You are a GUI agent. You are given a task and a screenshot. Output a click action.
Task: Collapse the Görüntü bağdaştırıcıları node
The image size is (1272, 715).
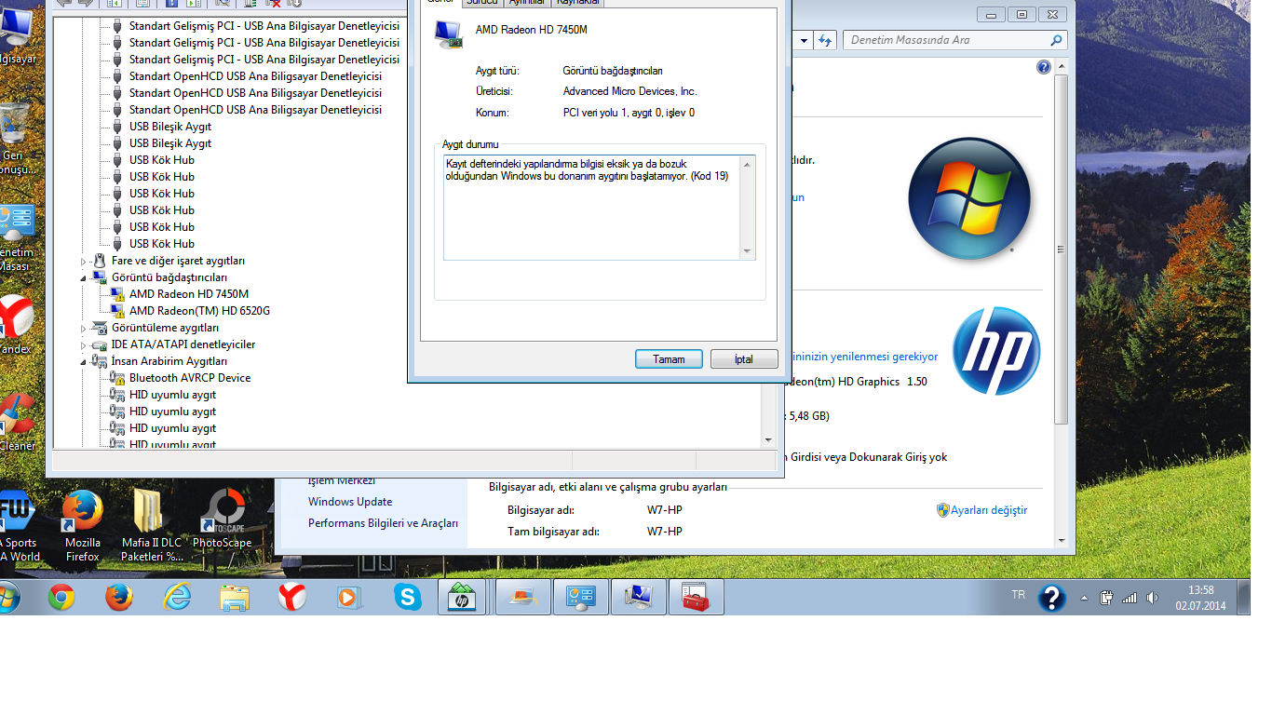[x=83, y=277]
